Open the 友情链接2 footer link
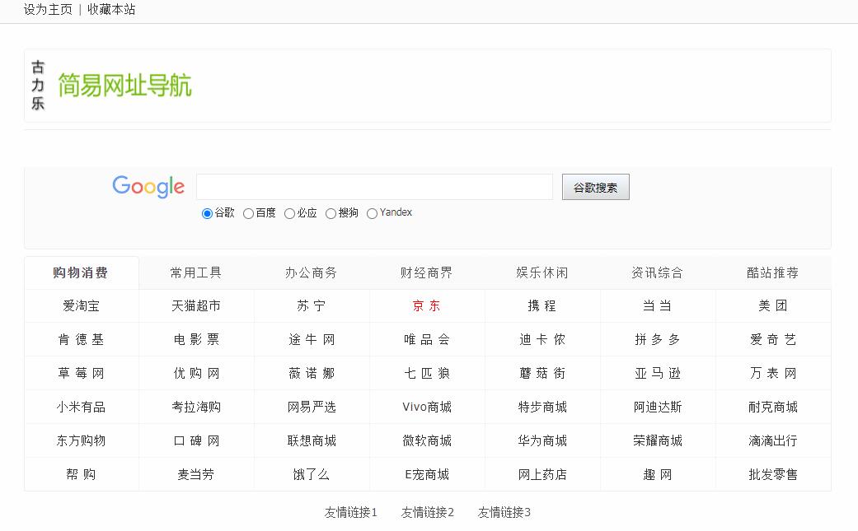 click(x=427, y=511)
